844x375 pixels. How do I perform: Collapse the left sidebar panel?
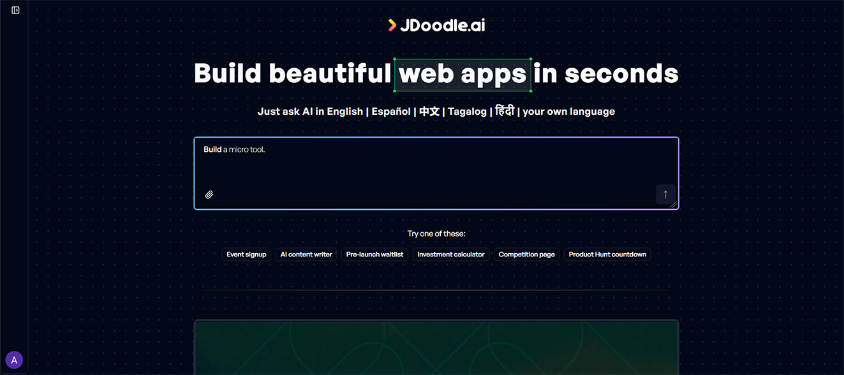(15, 10)
